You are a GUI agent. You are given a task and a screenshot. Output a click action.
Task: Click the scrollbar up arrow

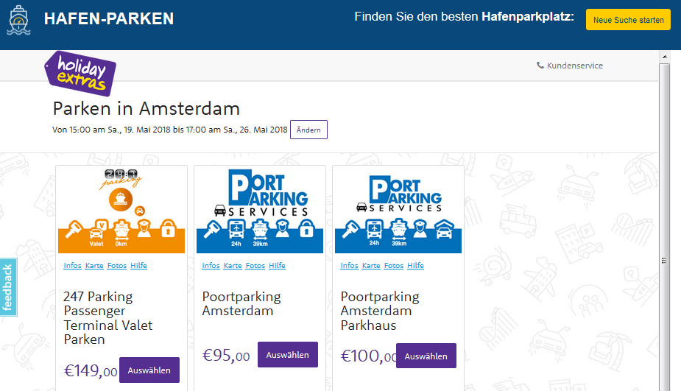pyautogui.click(x=665, y=57)
